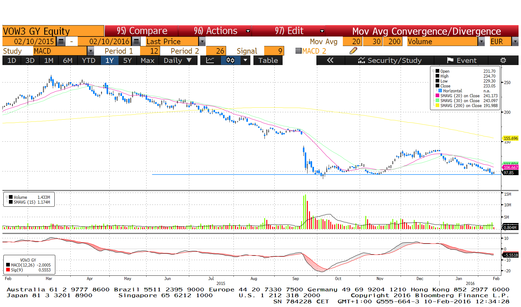Open the start date calendar picker
This screenshot has height=307, width=521.
tap(61, 41)
